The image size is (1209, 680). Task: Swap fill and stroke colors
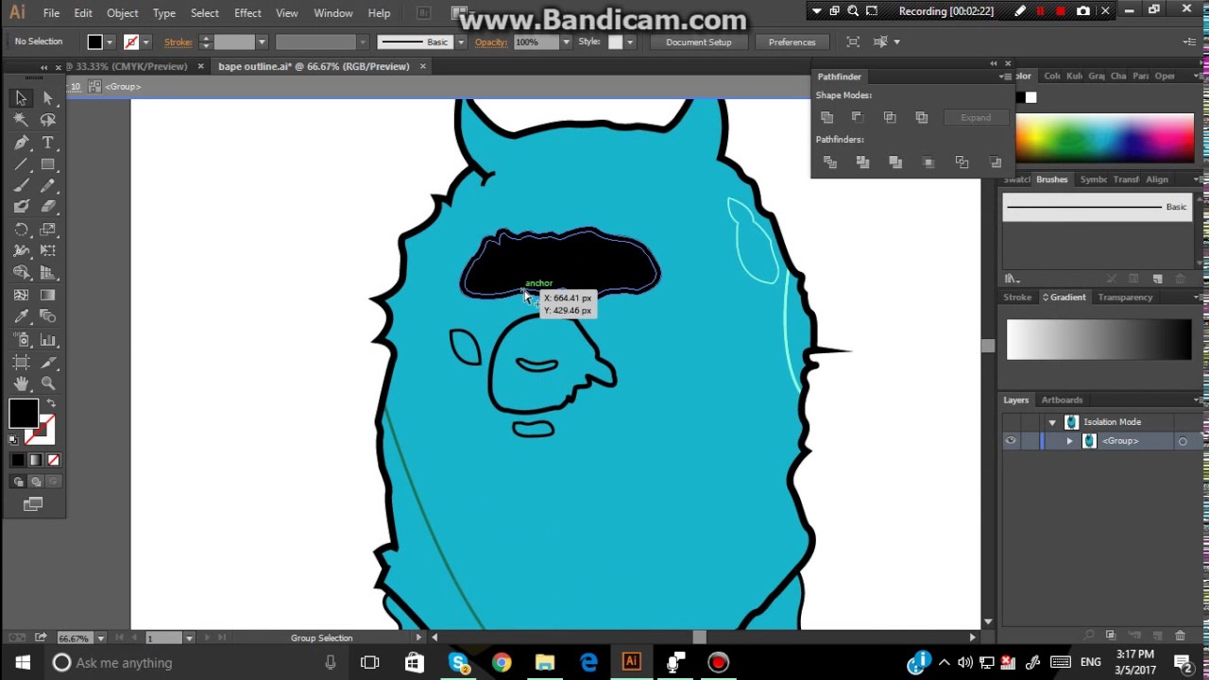click(x=51, y=403)
